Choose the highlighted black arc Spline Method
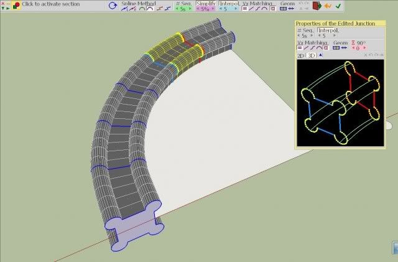 click(150, 9)
